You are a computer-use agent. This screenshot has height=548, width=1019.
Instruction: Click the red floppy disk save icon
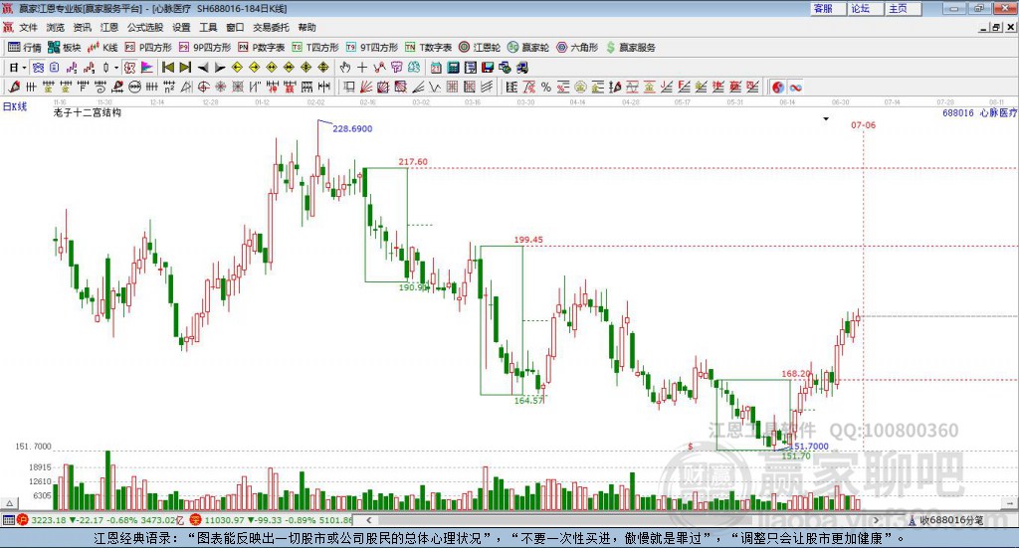tap(488, 68)
